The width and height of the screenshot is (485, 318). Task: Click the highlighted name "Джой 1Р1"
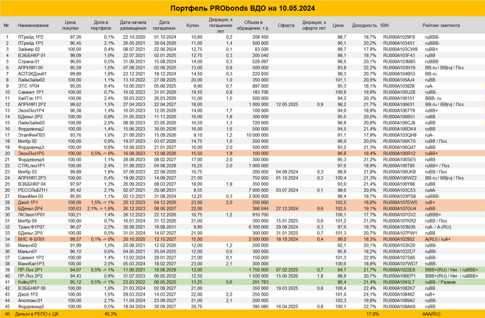[x=27, y=202]
